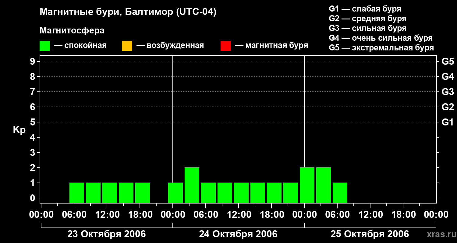This screenshot has height=243, width=457.
Task: Click 'G3 — сильная буря' legend line
Action: (367, 28)
